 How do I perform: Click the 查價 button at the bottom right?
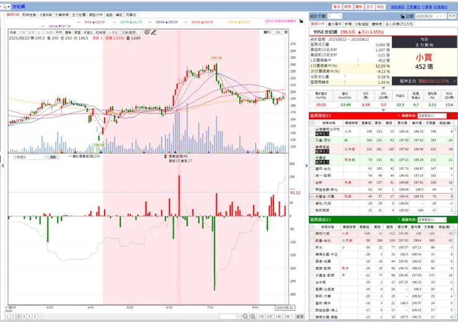coord(300,316)
